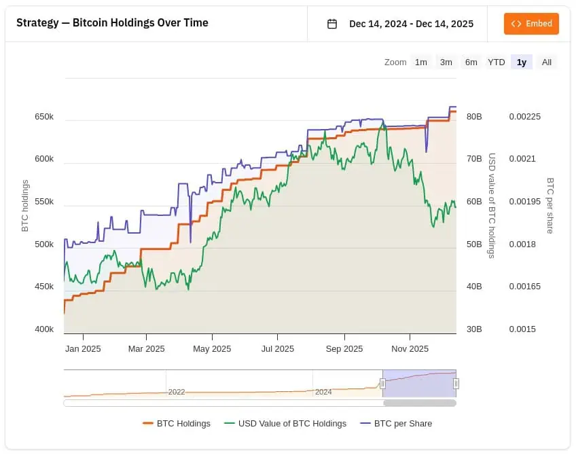Click the orange line icon in legend
The height and width of the screenshot is (455, 576).
(148, 423)
